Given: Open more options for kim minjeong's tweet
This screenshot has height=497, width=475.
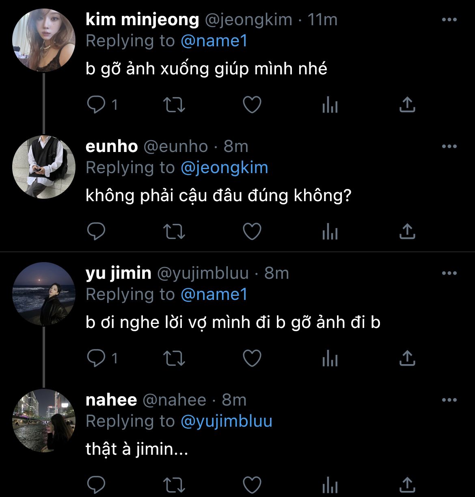Looking at the screenshot, I should tap(449, 20).
